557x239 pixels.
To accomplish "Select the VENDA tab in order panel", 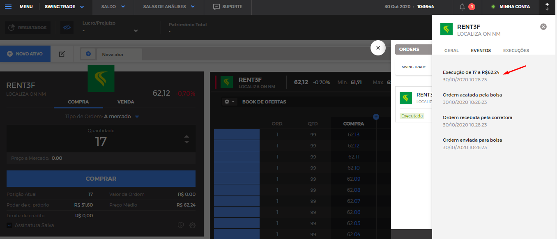I will tap(126, 102).
